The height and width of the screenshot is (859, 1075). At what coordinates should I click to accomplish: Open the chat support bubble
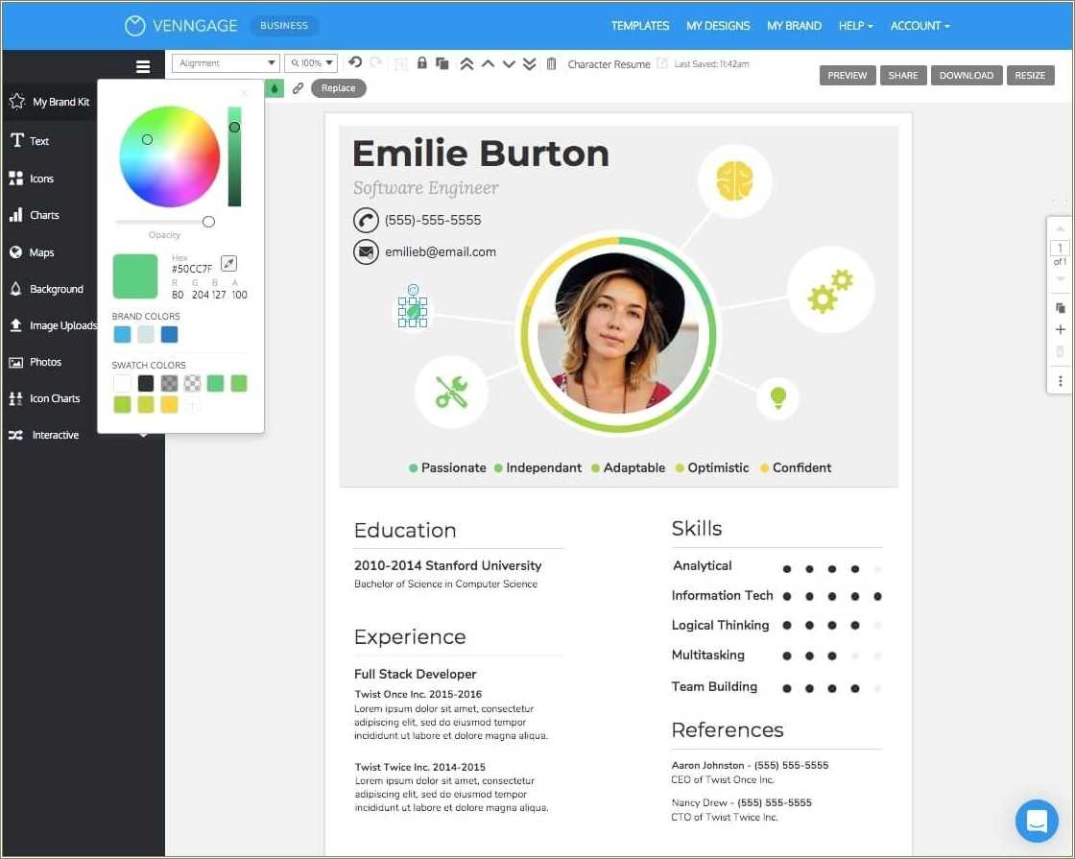point(1037,821)
